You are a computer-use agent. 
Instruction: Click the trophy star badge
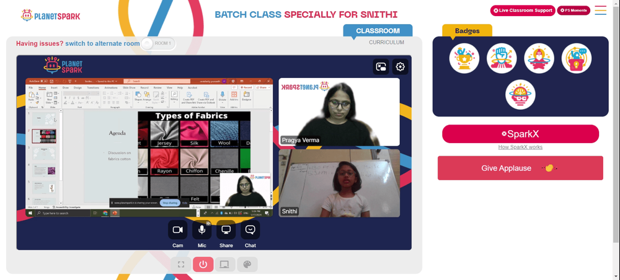point(464,58)
